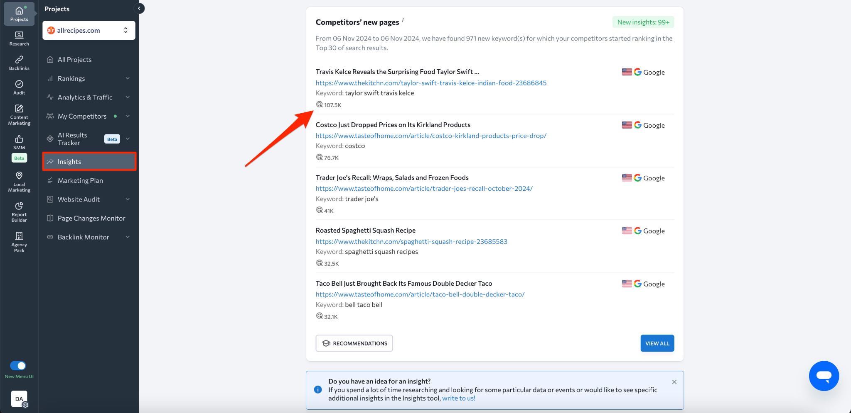Expand the Website Audit chevron
851x413 pixels.
(128, 199)
